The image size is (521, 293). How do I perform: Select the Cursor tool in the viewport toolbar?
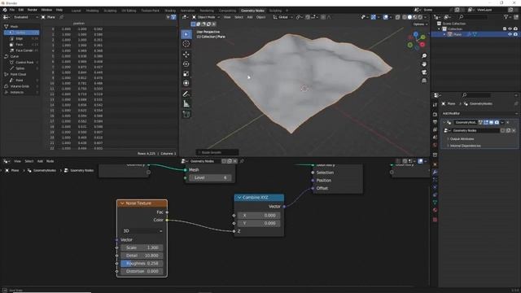click(186, 44)
